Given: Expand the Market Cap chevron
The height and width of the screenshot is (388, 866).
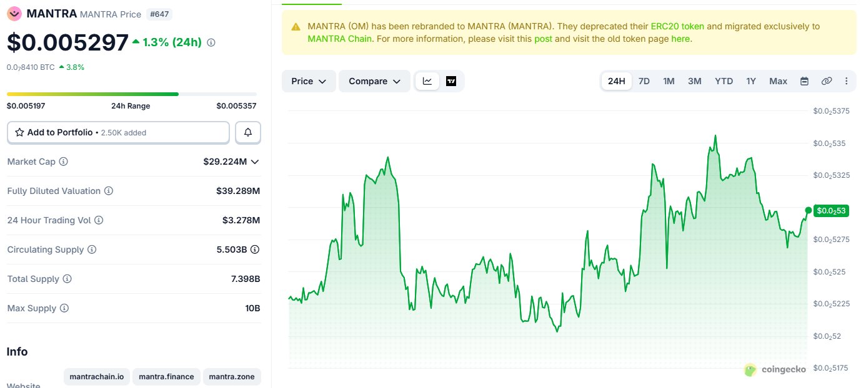Looking at the screenshot, I should [254, 162].
